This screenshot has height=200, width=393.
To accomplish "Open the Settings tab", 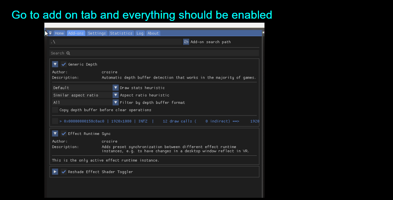I will click(97, 33).
